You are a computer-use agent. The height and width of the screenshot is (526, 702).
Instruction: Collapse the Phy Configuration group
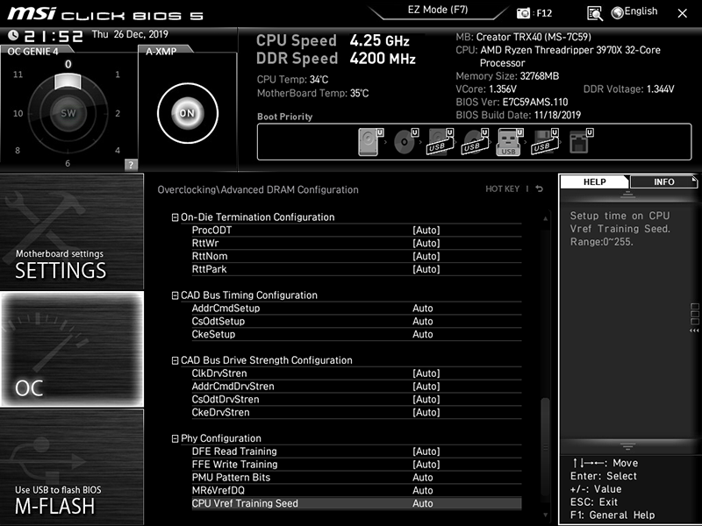pyautogui.click(x=175, y=439)
